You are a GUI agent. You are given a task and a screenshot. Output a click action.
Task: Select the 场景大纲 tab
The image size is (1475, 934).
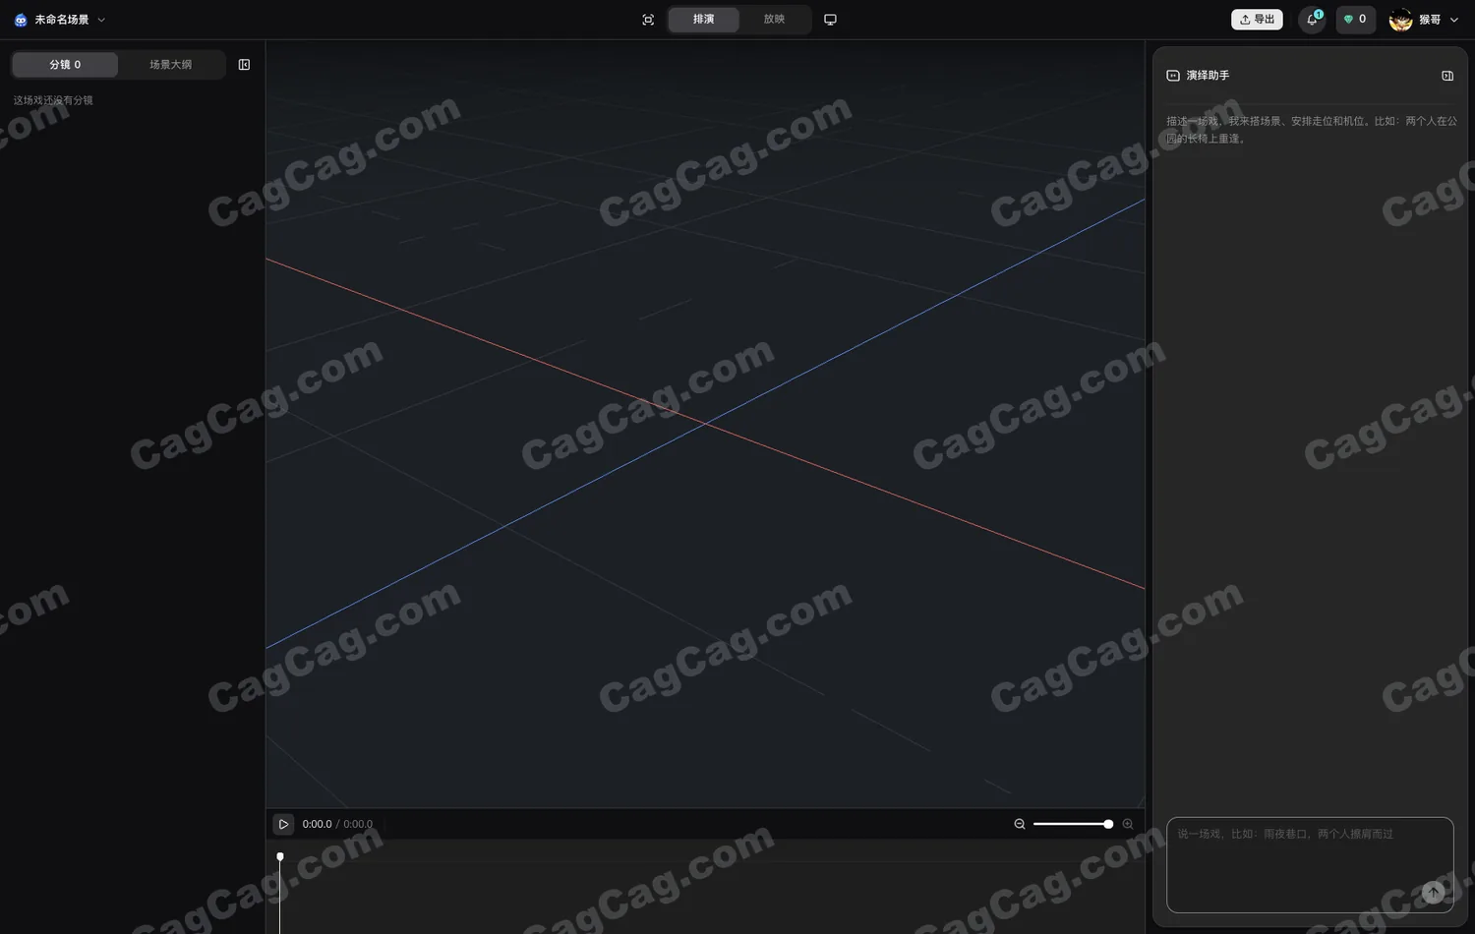pyautogui.click(x=171, y=65)
